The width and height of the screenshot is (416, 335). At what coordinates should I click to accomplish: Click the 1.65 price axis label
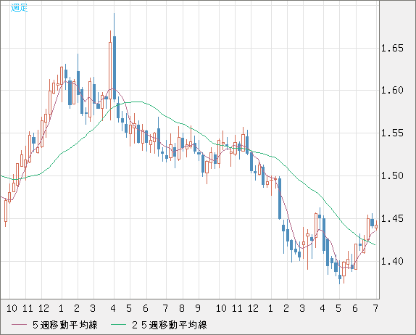click(x=392, y=49)
